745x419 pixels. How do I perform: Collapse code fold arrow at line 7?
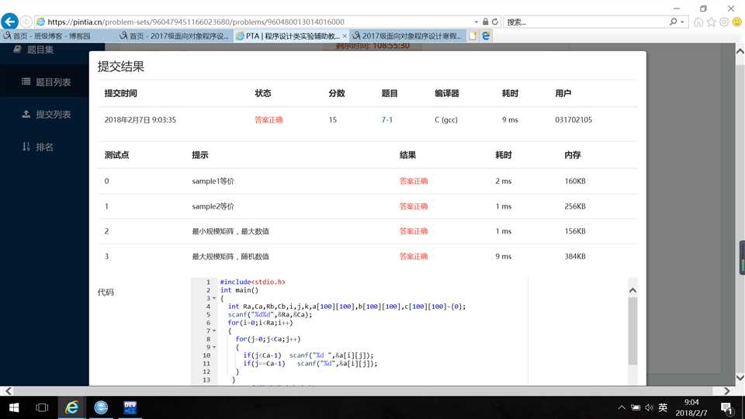click(x=214, y=331)
